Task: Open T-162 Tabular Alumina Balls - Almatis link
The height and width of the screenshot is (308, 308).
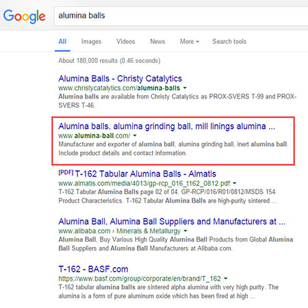Action: pos(145,174)
